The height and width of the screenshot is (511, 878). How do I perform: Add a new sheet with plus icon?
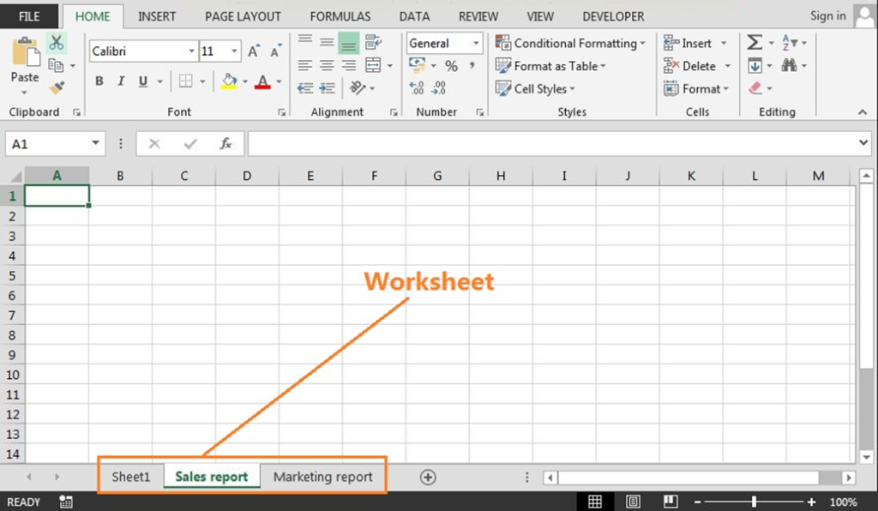[428, 478]
